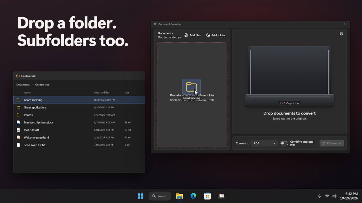Toggle Combine into one PDF switch
362x203 pixels.
(x=284, y=143)
